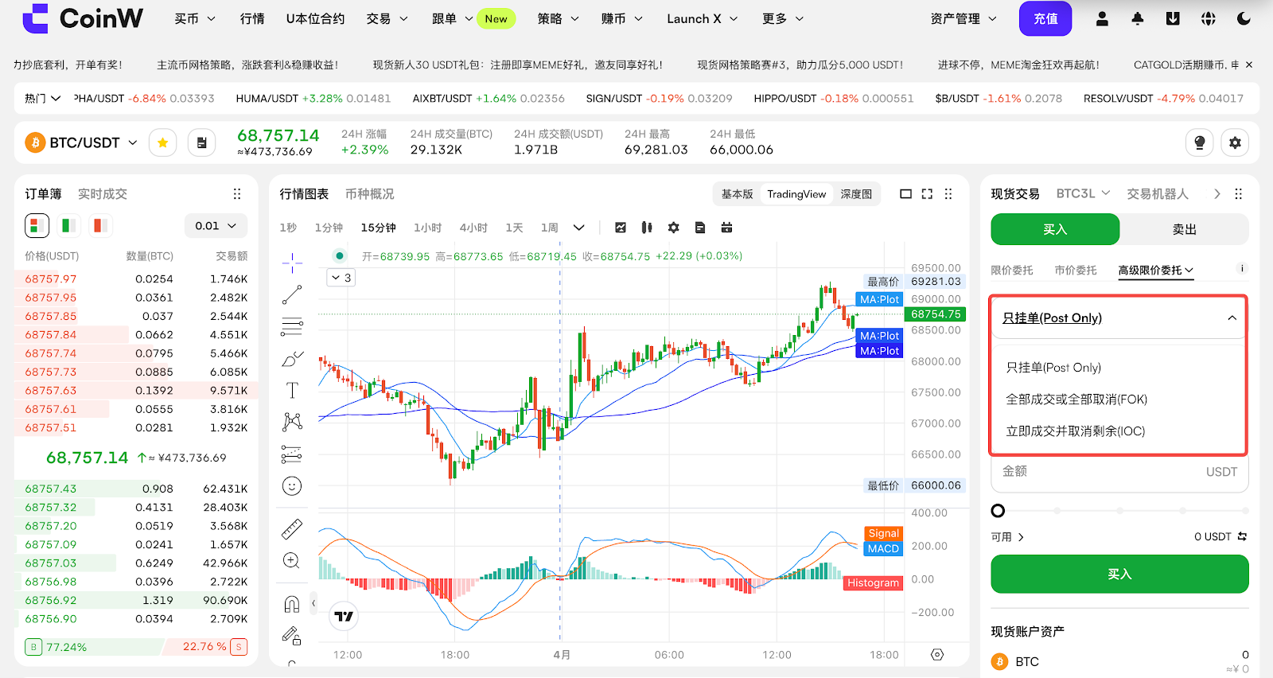Image resolution: width=1273 pixels, height=678 pixels.
Task: Select the brush drawing tool
Action: [292, 359]
